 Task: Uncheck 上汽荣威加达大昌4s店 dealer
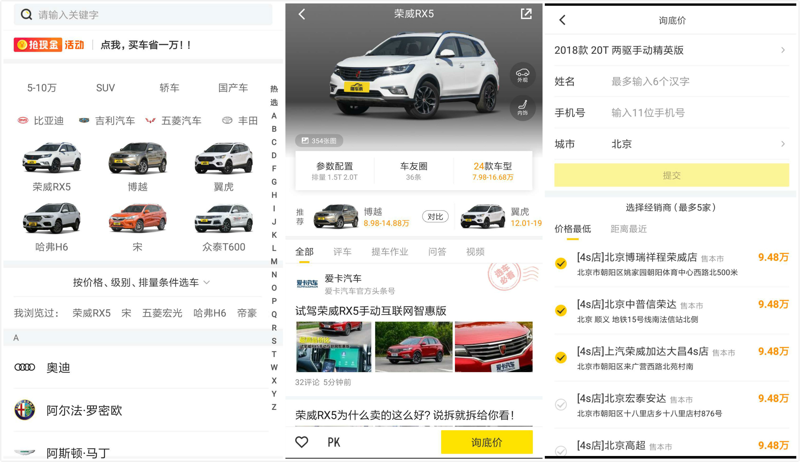(x=561, y=358)
